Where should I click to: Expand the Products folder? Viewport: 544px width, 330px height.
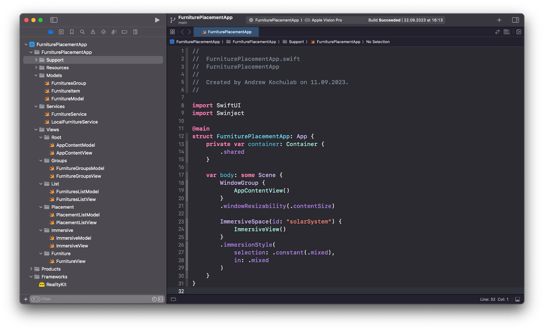tap(31, 269)
